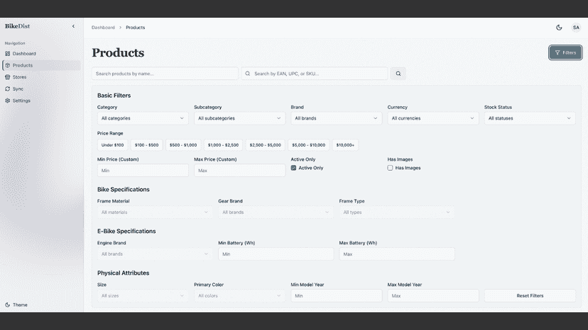
Task: Open the Stock Status dropdown
Action: tap(530, 118)
